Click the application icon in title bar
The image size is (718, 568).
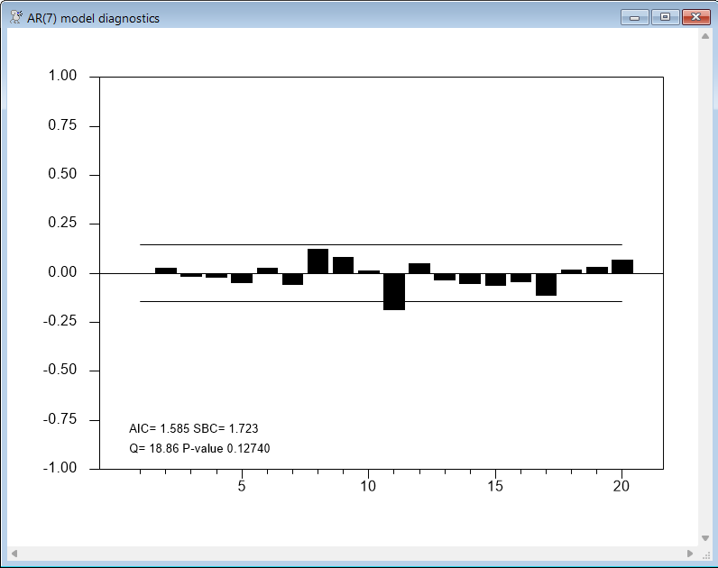coord(15,17)
